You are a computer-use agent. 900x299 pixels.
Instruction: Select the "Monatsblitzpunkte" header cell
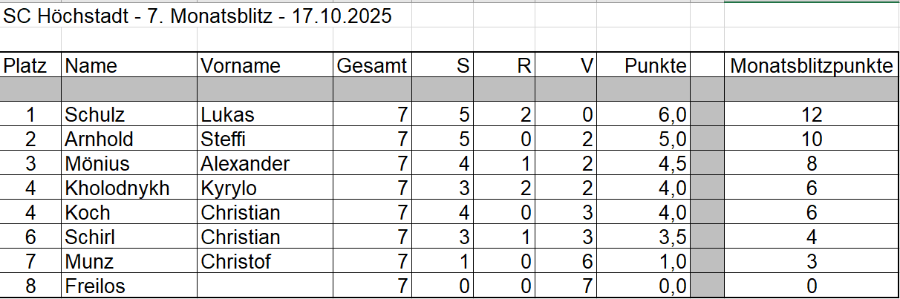(x=812, y=66)
